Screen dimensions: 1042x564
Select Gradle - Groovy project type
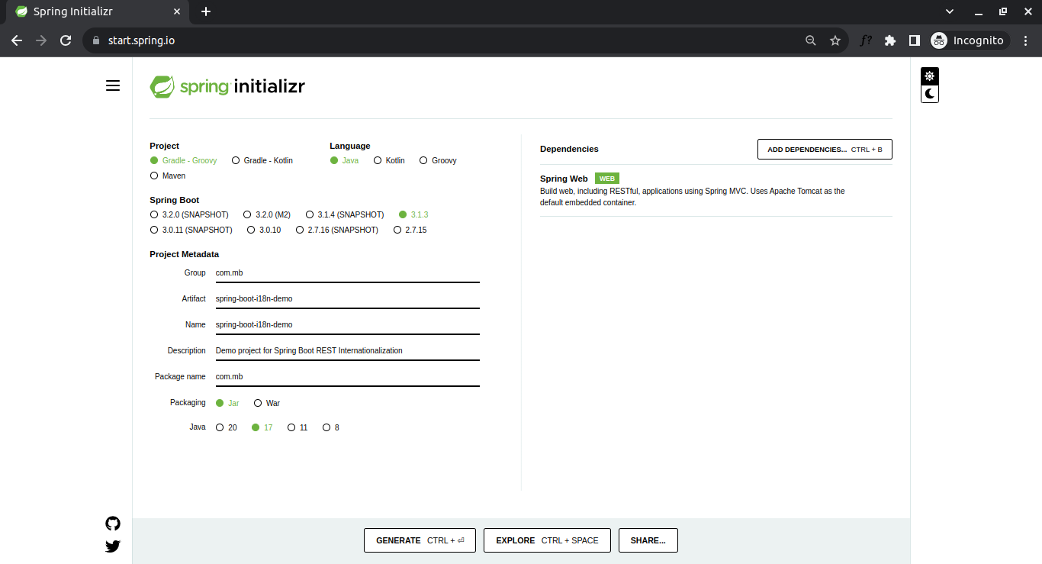(x=183, y=161)
